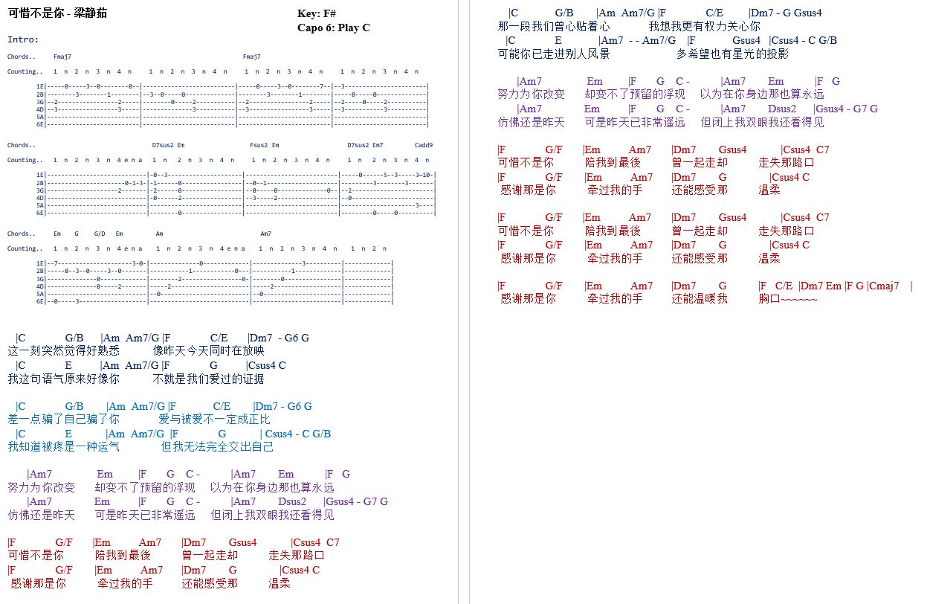Select lyric 不就是我们爱过的证据

(209, 379)
